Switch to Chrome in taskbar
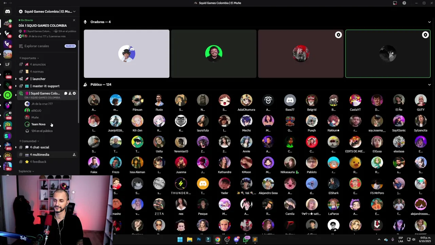The image size is (435, 245). [217, 240]
